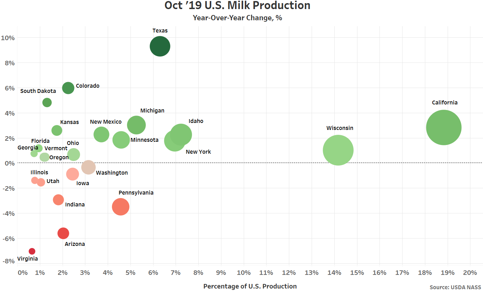Viewport: 483px width, 292px height.
Task: Select the red Virginia bubble
Action: pyautogui.click(x=32, y=251)
